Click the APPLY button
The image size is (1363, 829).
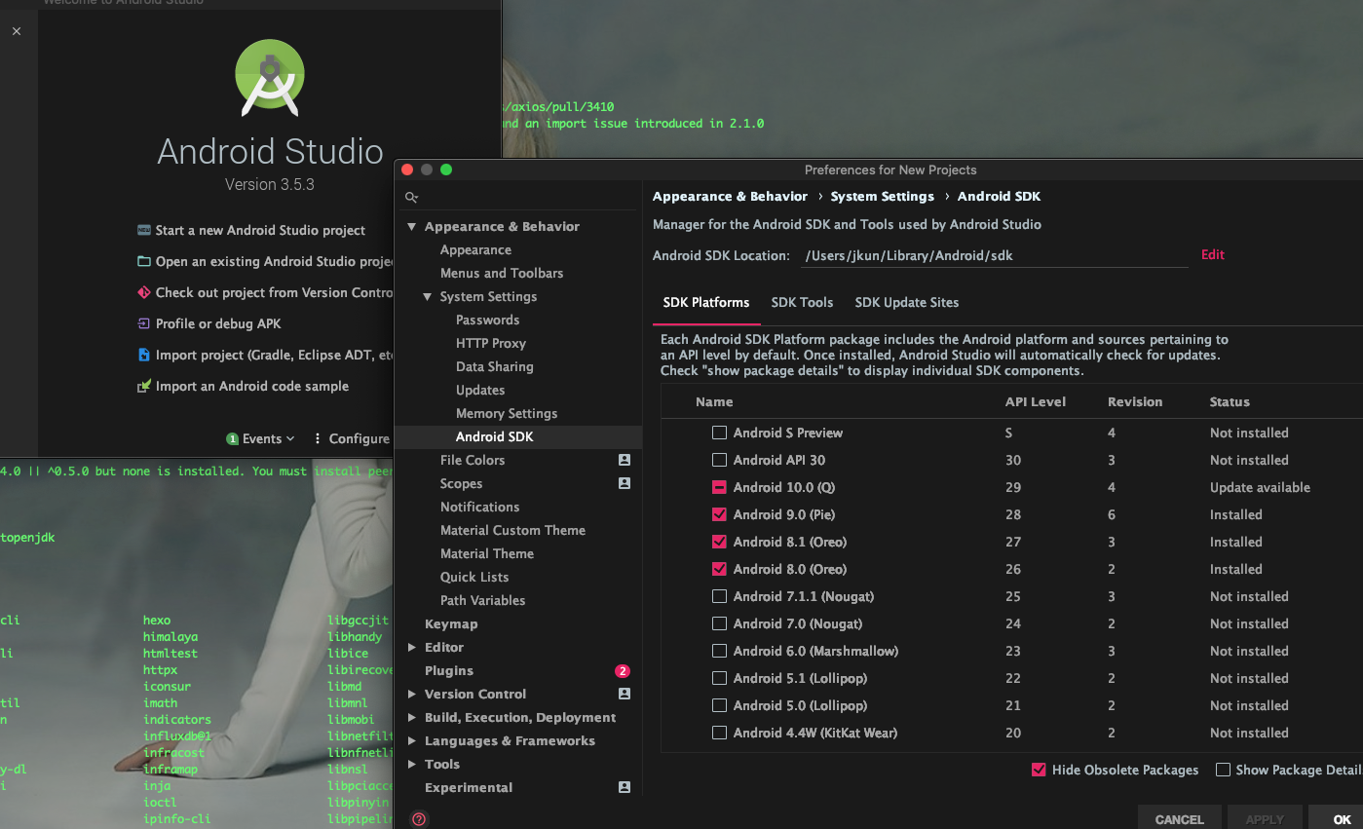coord(1265,818)
